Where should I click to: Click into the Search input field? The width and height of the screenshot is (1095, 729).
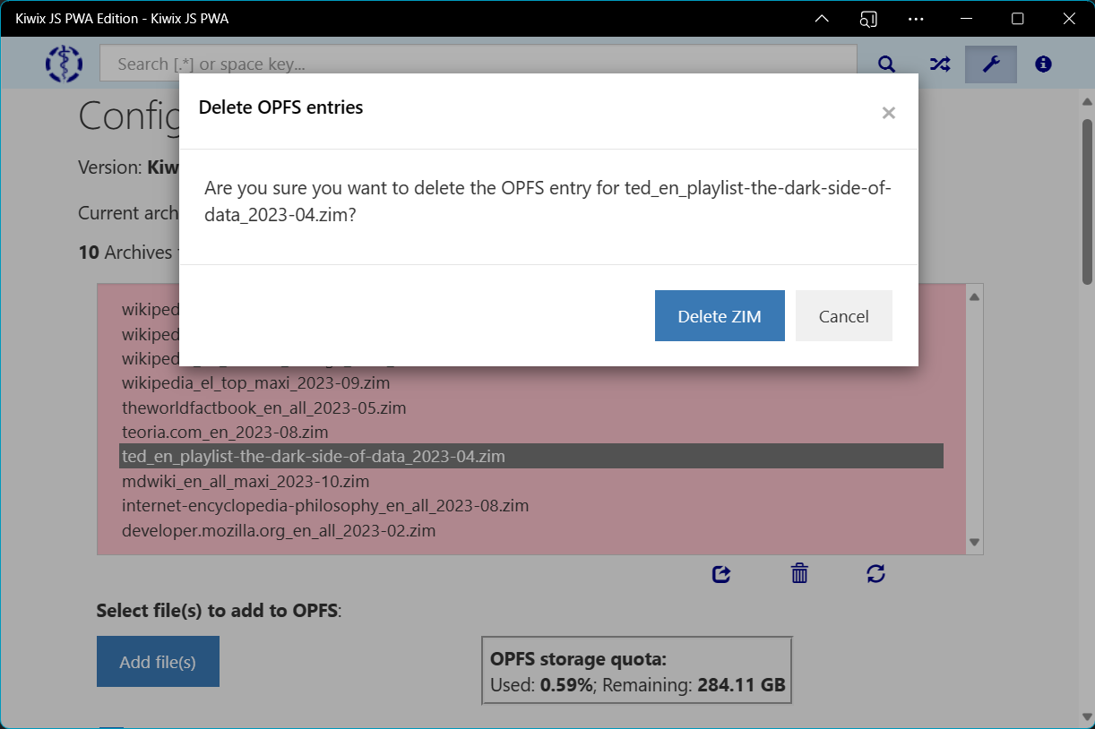[x=478, y=64]
